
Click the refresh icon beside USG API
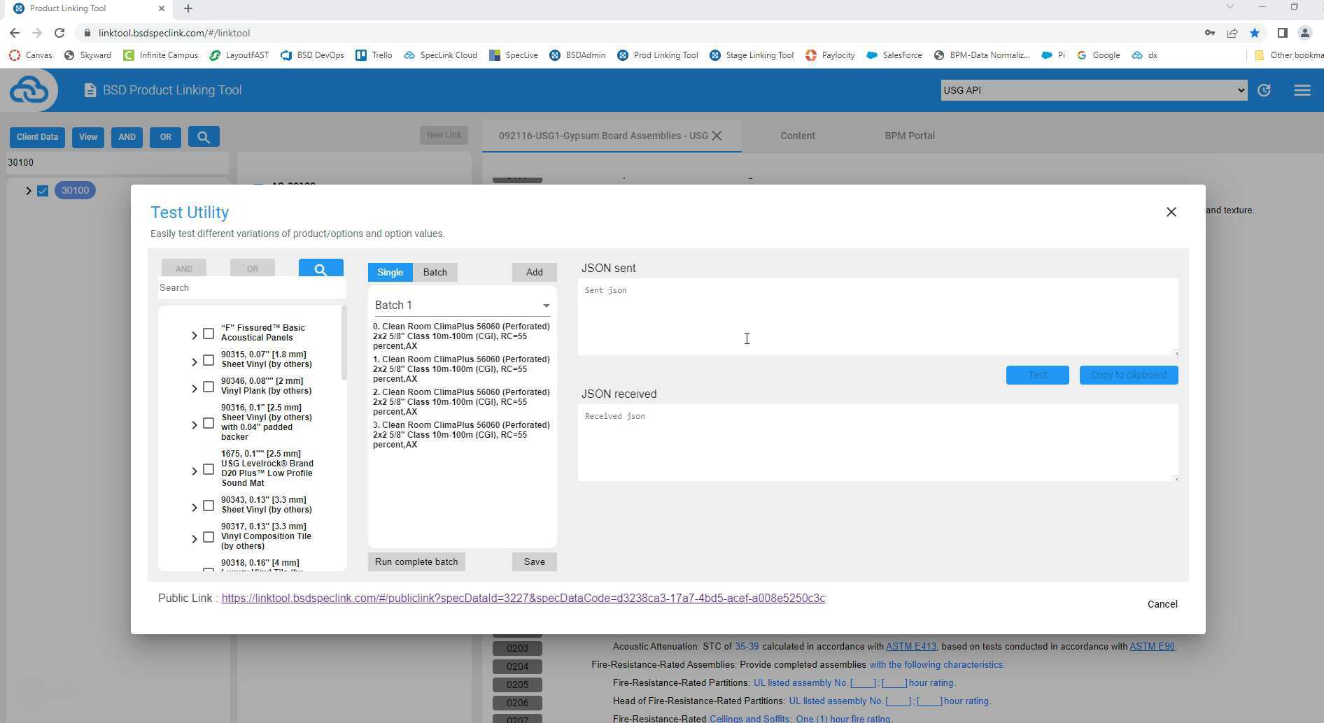pyautogui.click(x=1264, y=90)
